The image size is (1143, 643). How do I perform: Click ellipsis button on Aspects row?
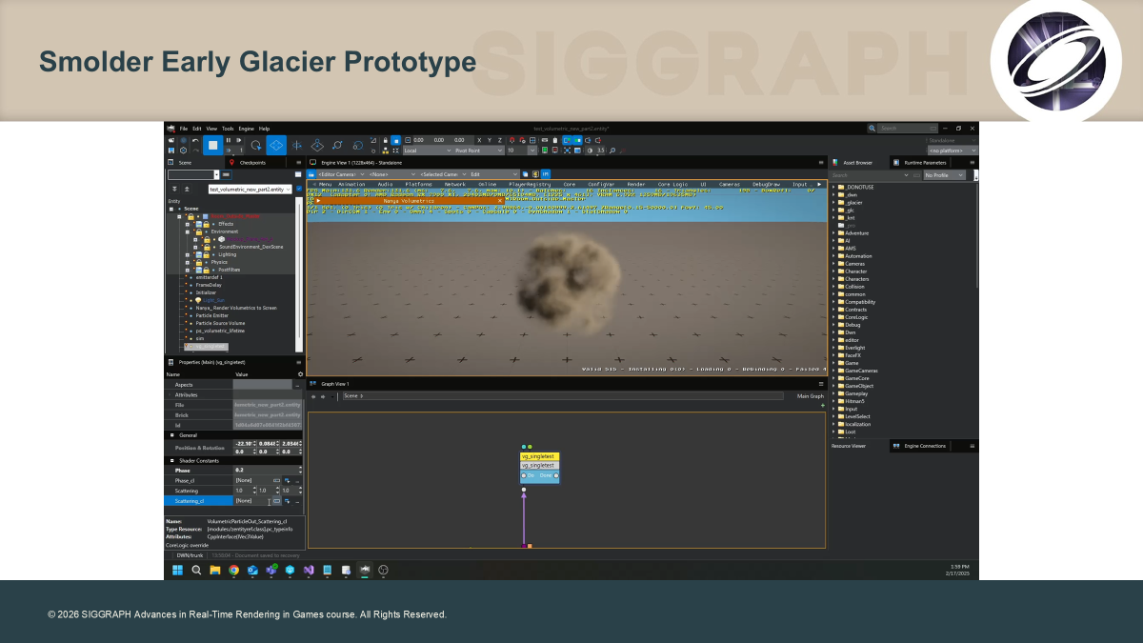297,385
